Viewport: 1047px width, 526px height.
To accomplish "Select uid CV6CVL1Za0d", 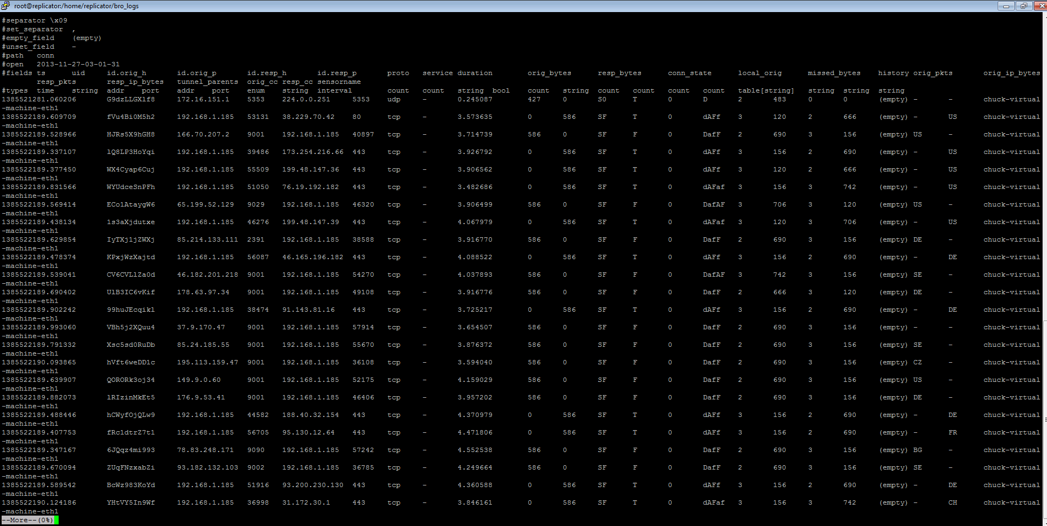I will [131, 275].
